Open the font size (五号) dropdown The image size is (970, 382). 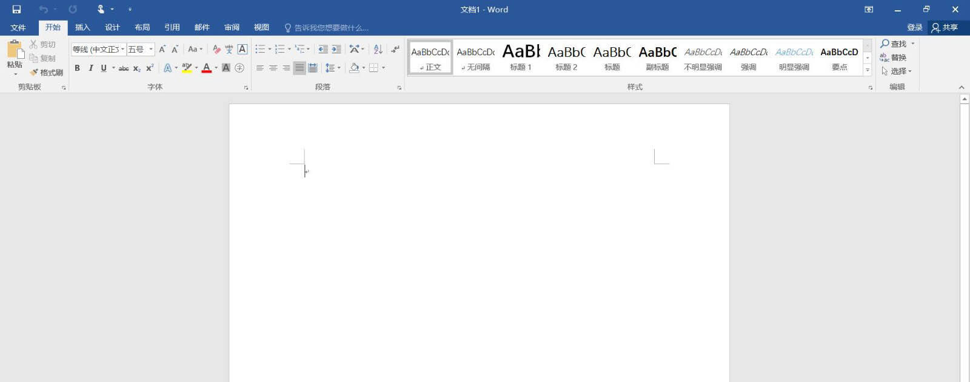[151, 49]
